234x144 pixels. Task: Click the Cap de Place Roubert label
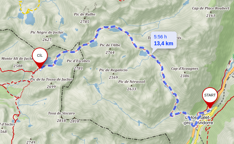(x=211, y=8)
